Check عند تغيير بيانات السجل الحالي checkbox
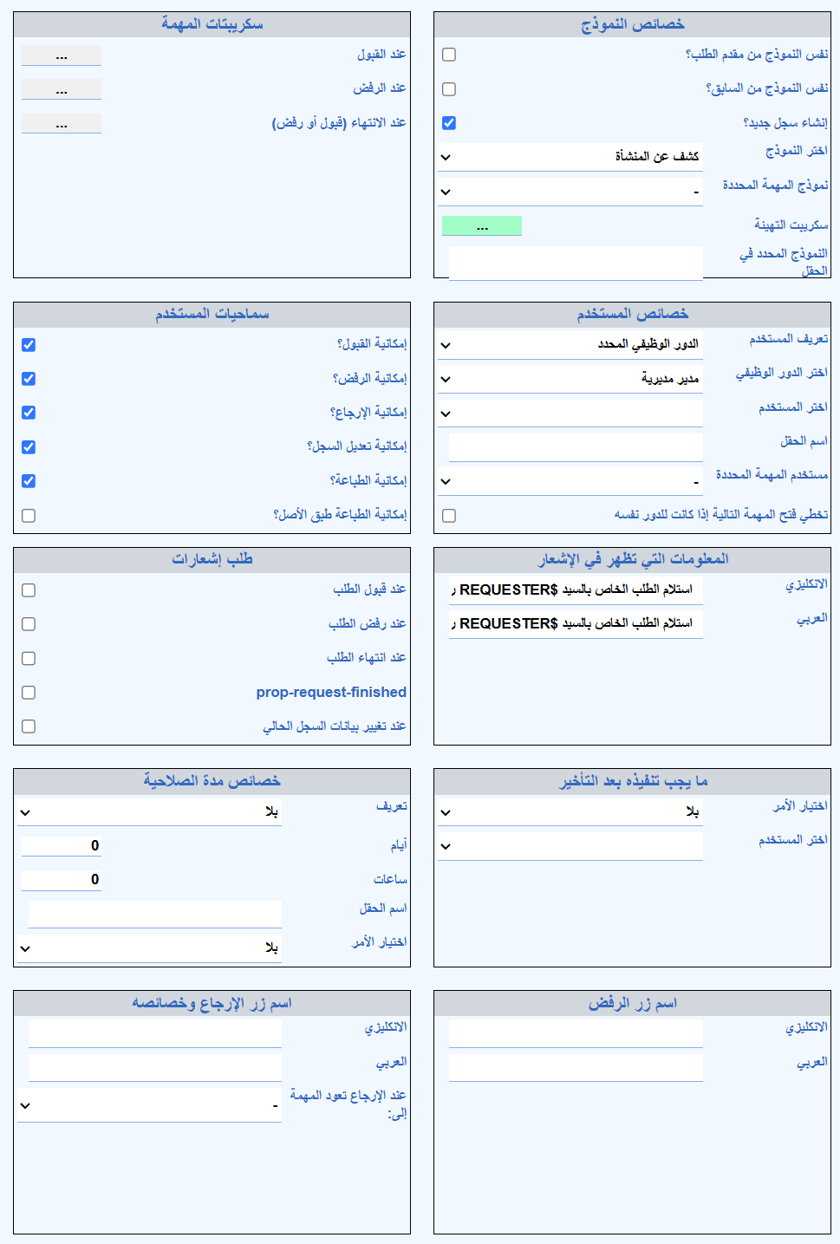 29,726
